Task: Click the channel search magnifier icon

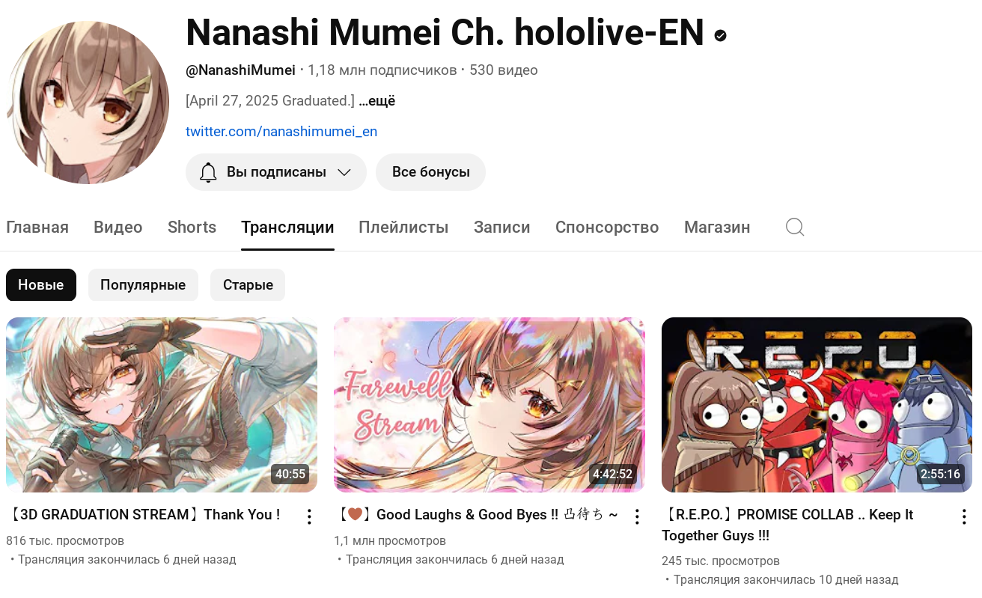Action: (x=795, y=228)
